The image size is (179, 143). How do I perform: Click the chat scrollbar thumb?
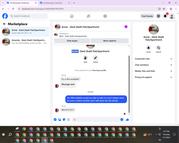[129, 84]
